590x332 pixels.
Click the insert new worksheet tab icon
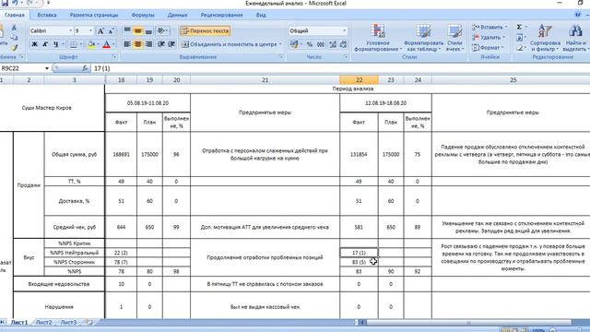[x=89, y=322]
